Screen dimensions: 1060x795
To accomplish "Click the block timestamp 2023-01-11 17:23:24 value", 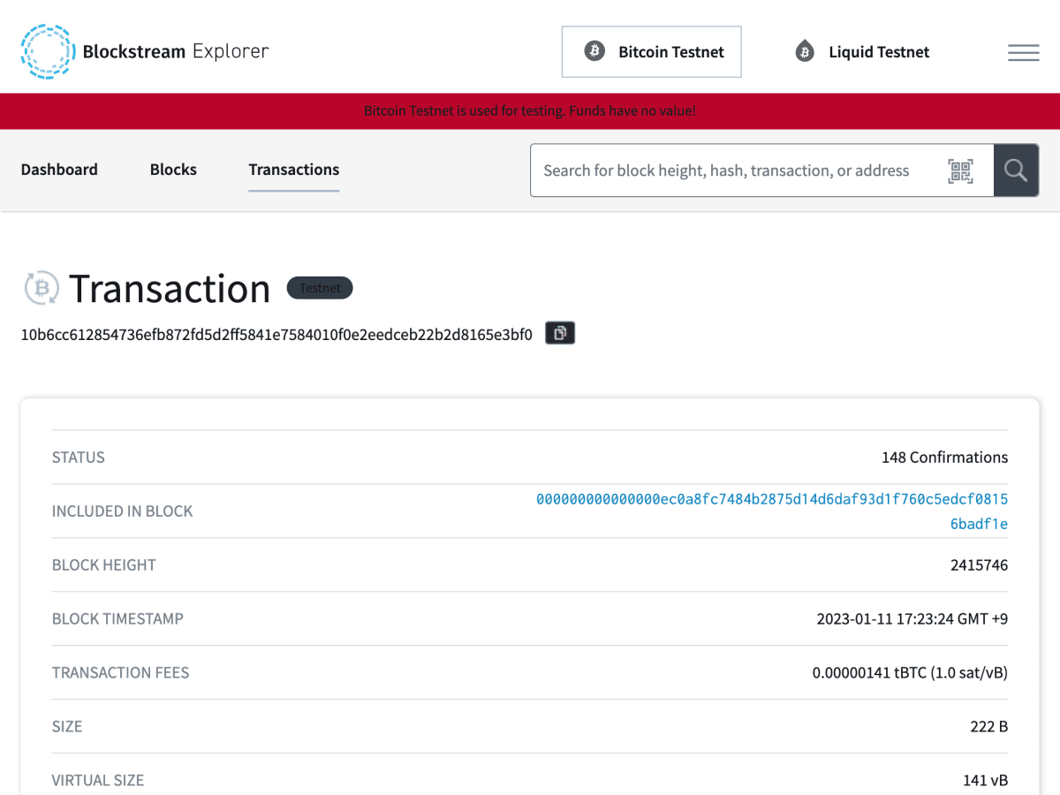I will pyautogui.click(x=912, y=619).
